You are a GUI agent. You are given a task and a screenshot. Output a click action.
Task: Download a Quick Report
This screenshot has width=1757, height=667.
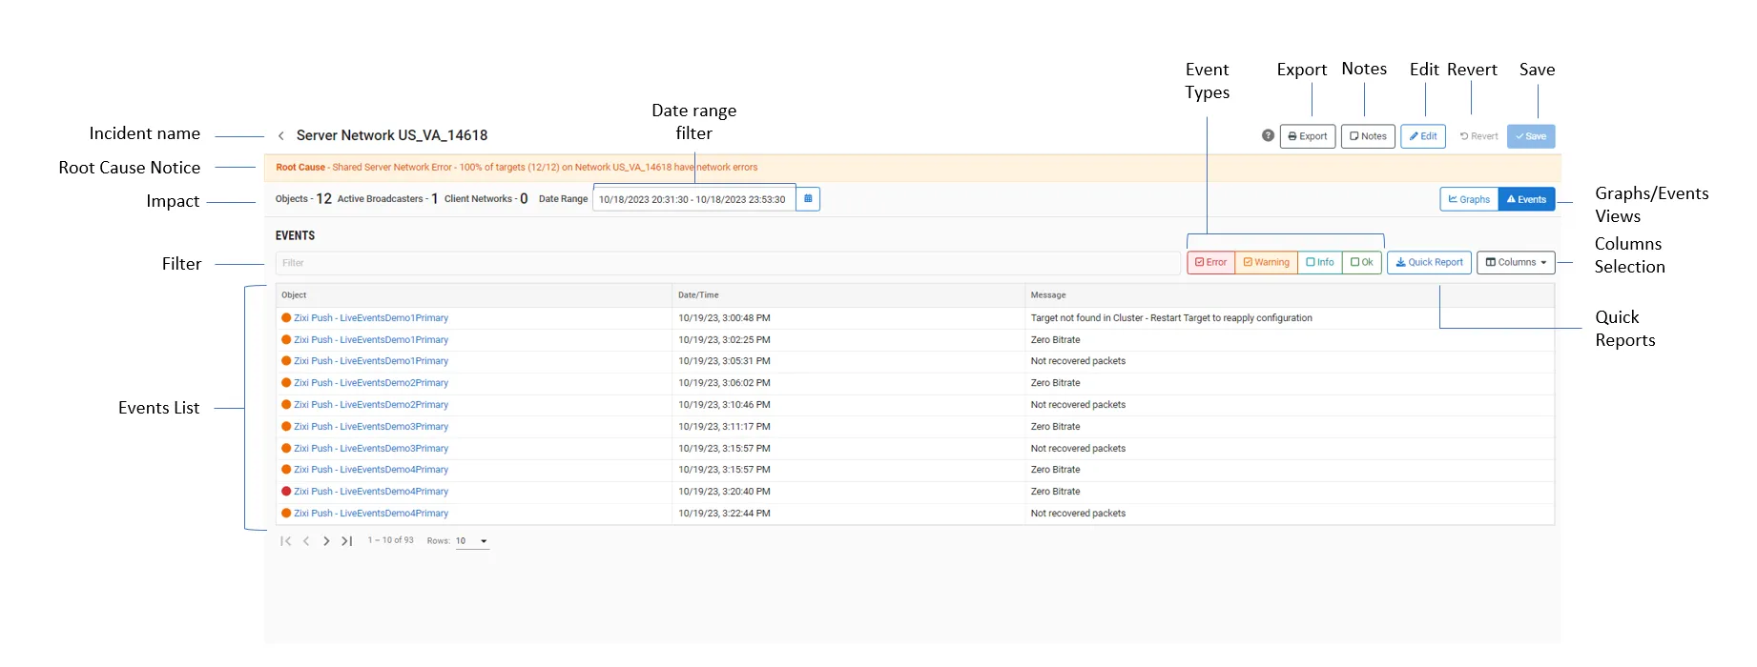coord(1429,262)
